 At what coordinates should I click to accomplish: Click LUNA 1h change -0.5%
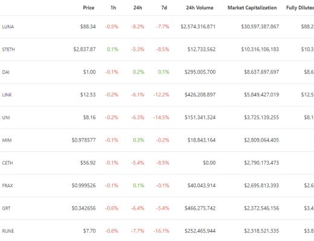tap(112, 27)
